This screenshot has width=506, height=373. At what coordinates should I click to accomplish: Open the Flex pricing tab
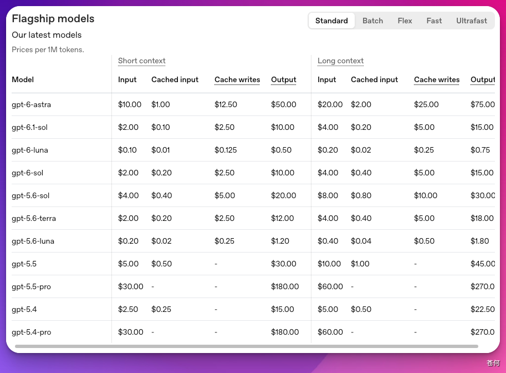pyautogui.click(x=405, y=21)
